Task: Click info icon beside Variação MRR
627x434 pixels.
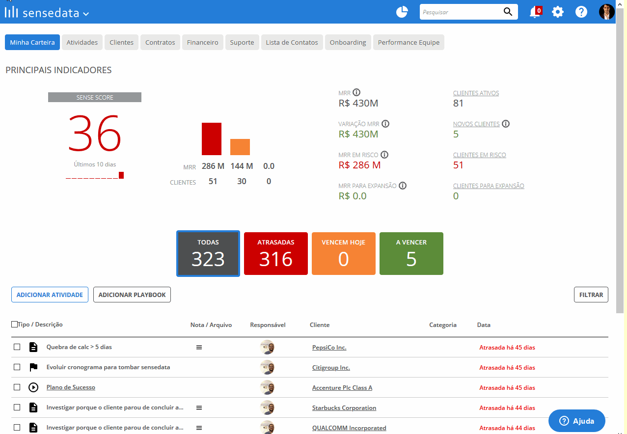Action: (x=385, y=124)
